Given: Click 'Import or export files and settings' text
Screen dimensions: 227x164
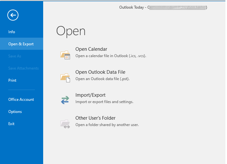Looking at the screenshot, I should tap(104, 102).
